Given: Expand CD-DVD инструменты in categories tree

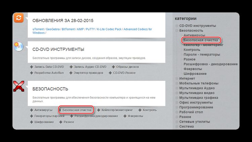Looking at the screenshot, I should tap(177, 26).
